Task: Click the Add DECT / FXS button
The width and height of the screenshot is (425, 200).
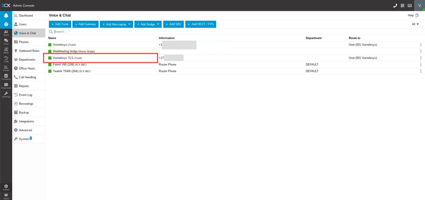Action: point(201,24)
